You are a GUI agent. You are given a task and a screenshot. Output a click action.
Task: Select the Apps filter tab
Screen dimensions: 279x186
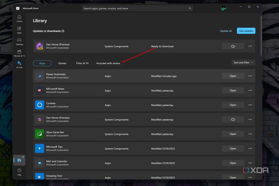click(42, 63)
